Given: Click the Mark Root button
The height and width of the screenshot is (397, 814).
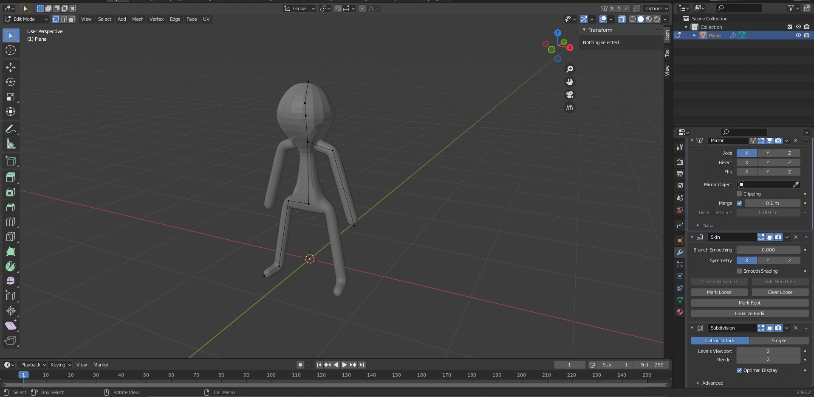Looking at the screenshot, I should click(x=749, y=303).
